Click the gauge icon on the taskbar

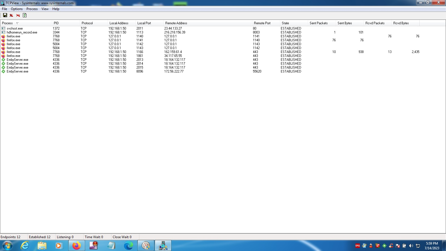(x=146, y=246)
